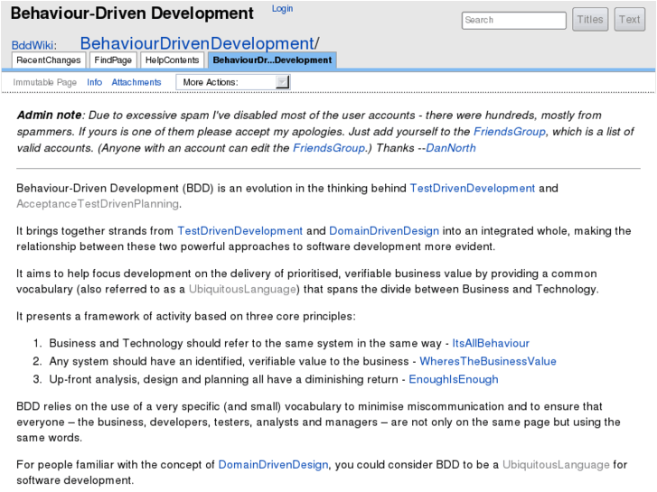Open the WheresTheBusinessValue link
The width and height of the screenshot is (657, 492).
488,361
